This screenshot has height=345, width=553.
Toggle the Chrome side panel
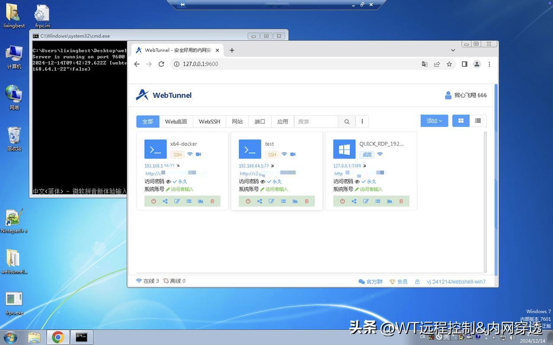coord(464,64)
